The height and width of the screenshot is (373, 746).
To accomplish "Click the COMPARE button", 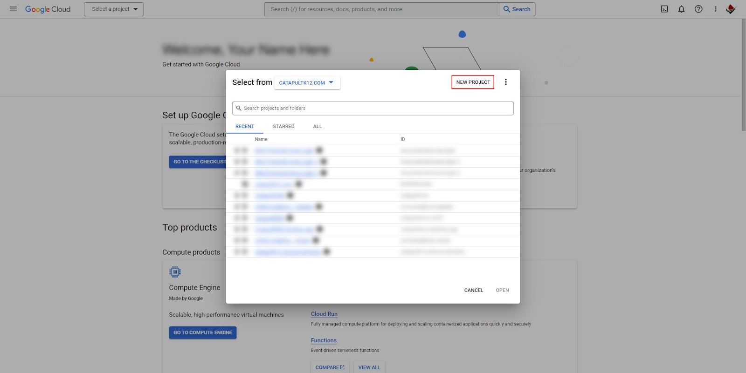I will [x=330, y=367].
